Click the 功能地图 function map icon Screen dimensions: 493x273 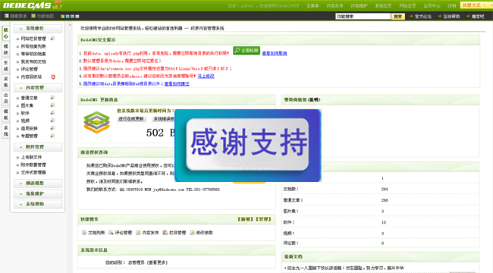click(x=33, y=16)
